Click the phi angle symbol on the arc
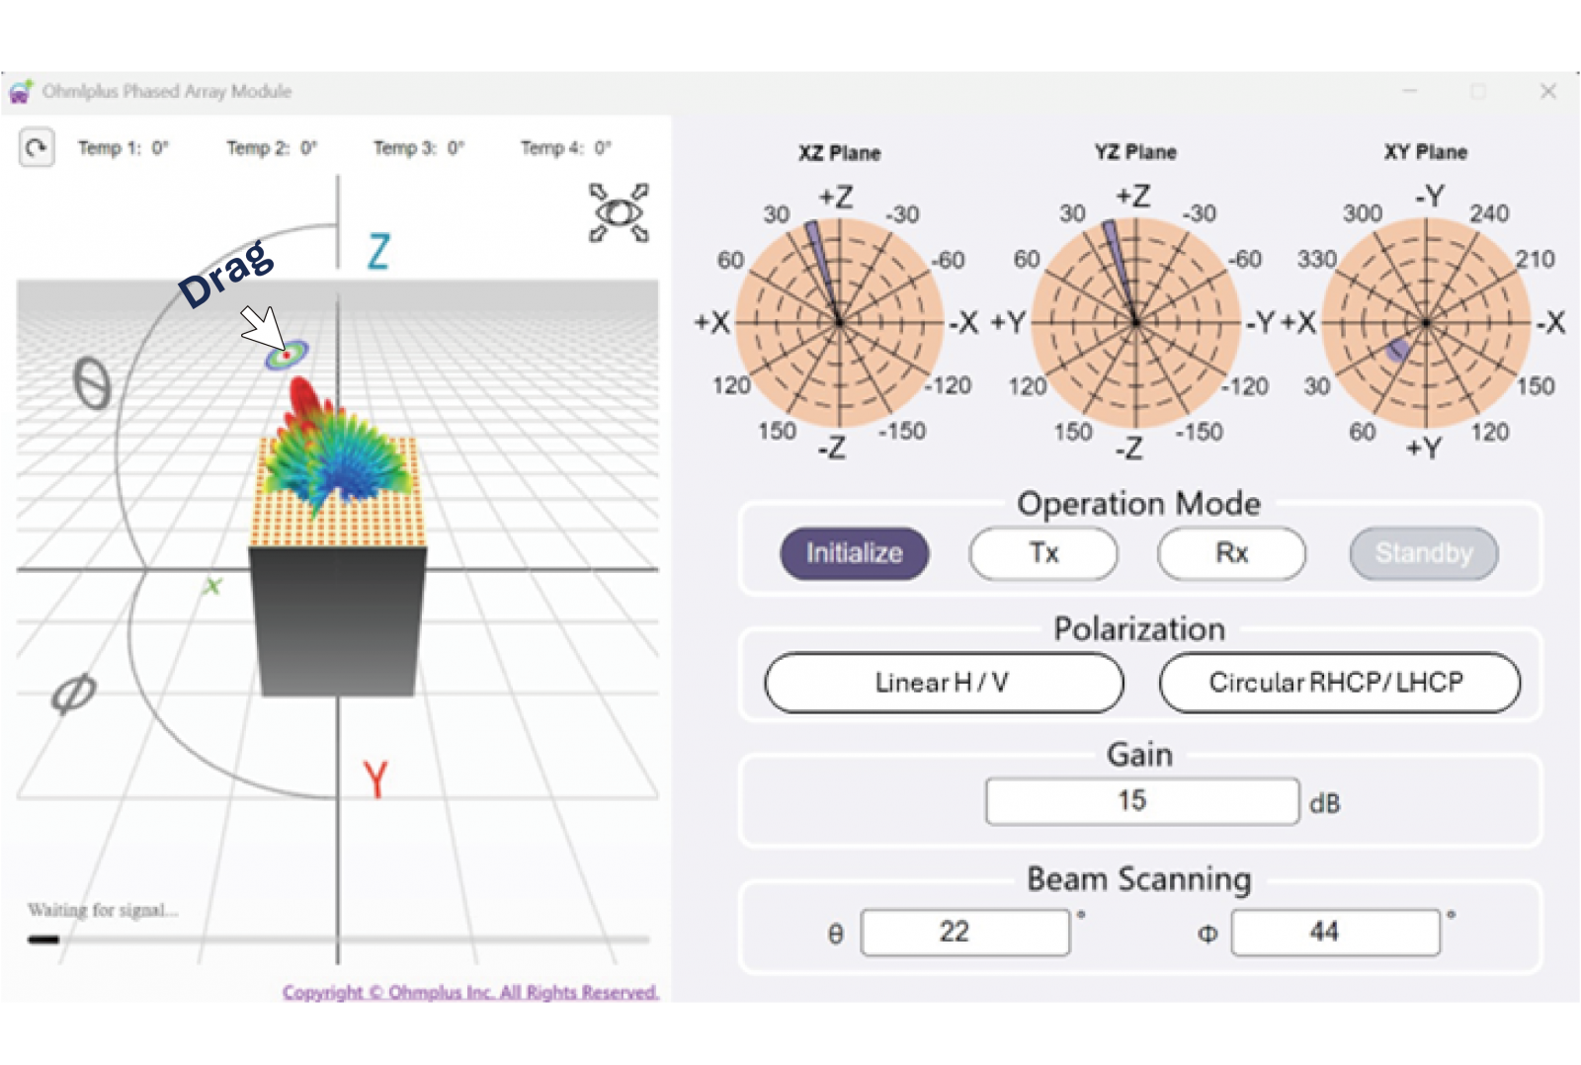Screen dimensions: 1581x1065 click(74, 694)
